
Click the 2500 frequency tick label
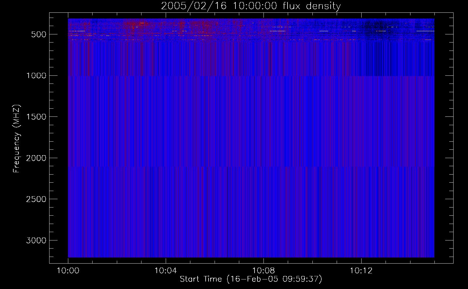coord(36,199)
